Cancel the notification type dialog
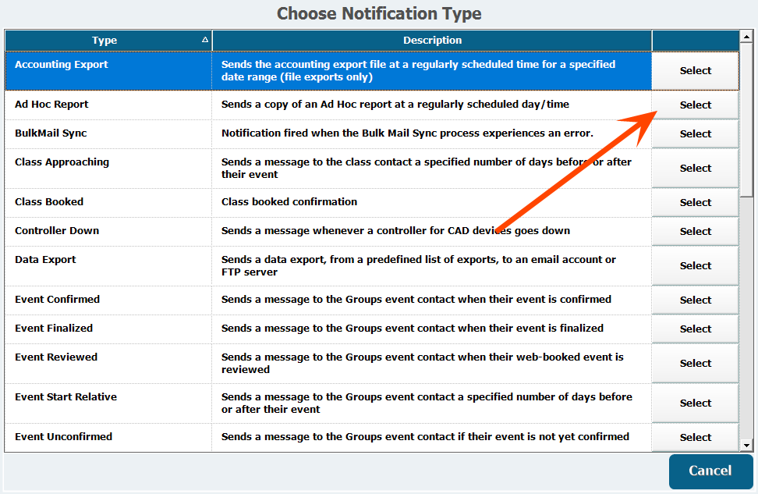This screenshot has width=758, height=494. coord(710,471)
